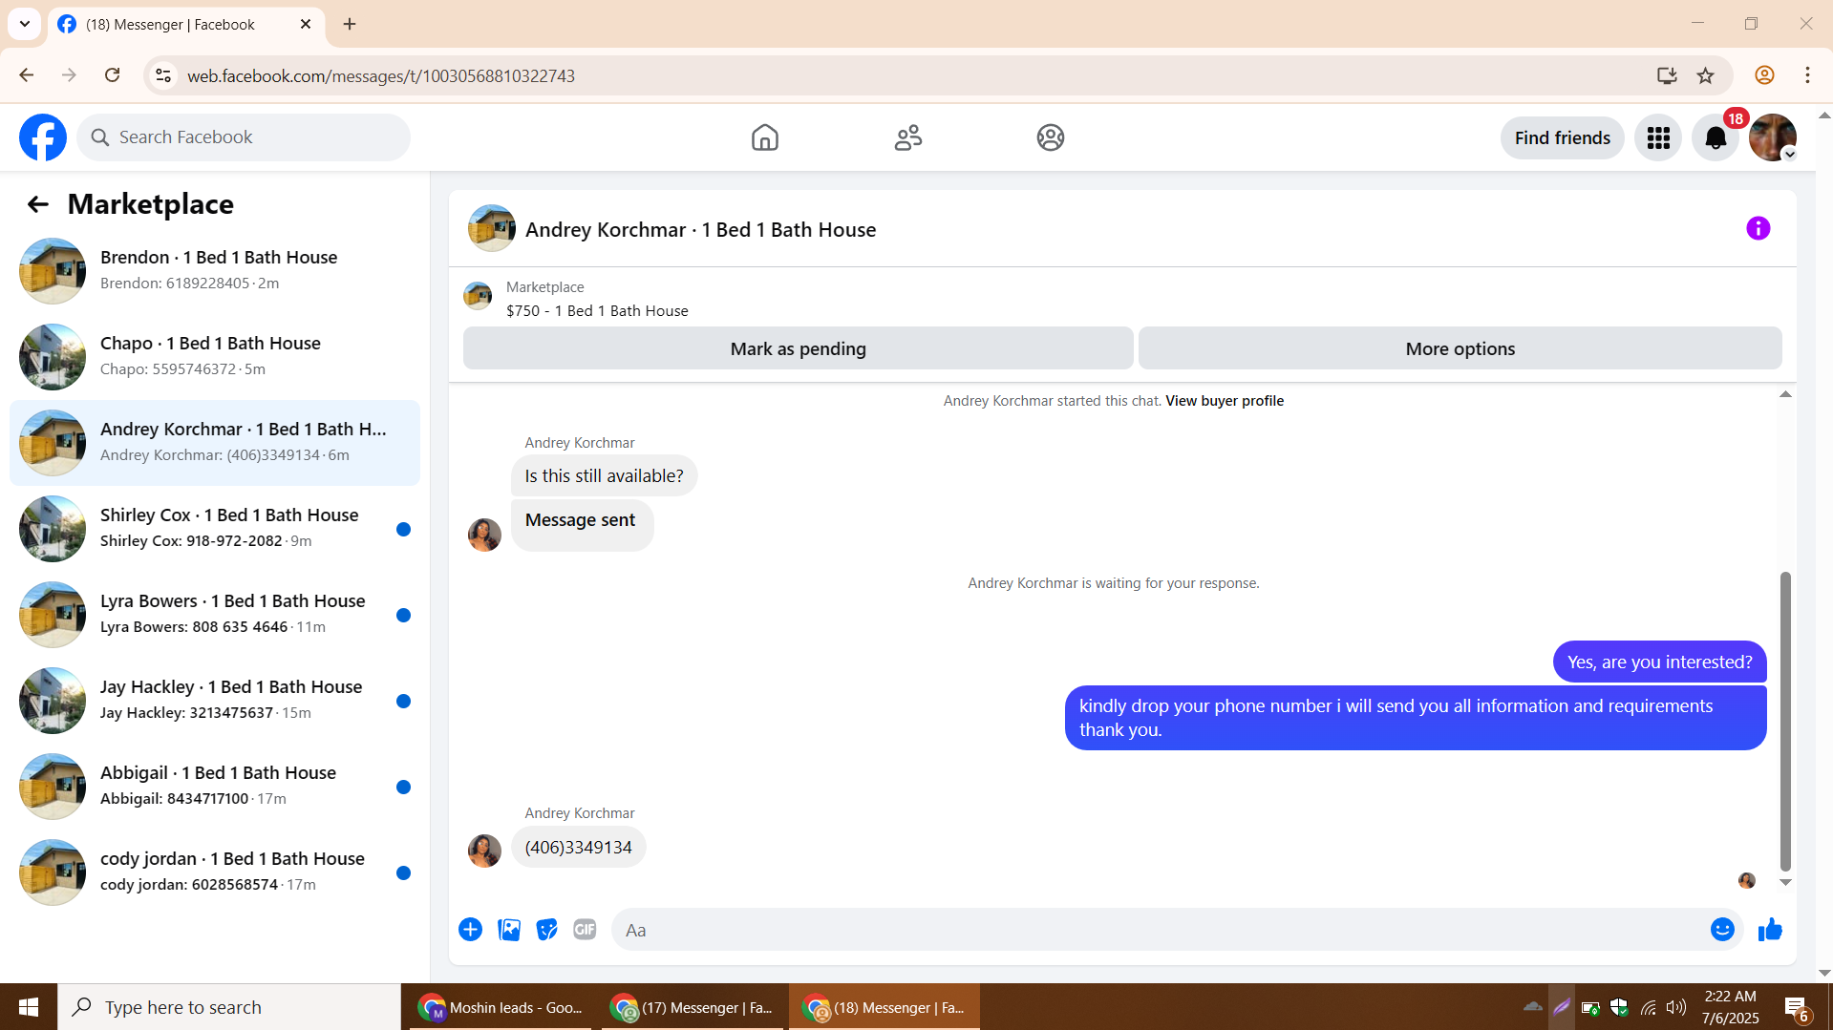Image resolution: width=1833 pixels, height=1030 pixels.
Task: Click Andrey Korchmar avatar beside phone number
Action: pyautogui.click(x=484, y=851)
